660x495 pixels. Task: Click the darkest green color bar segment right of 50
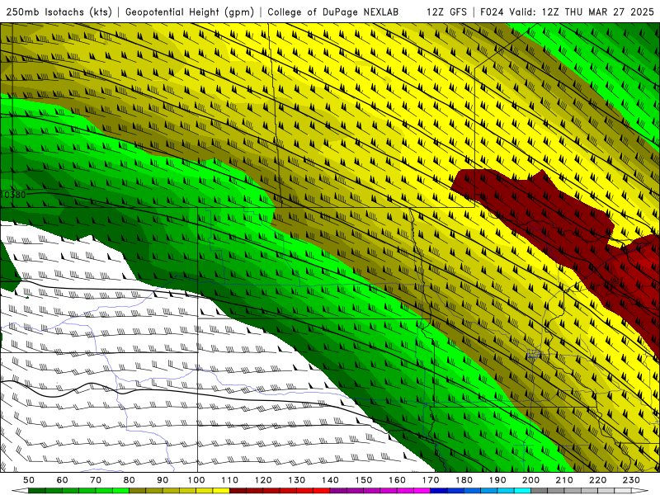pos(37,491)
